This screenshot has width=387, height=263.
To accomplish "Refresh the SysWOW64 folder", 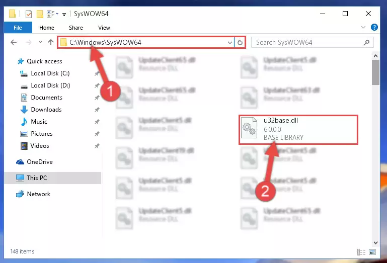I will coord(240,42).
